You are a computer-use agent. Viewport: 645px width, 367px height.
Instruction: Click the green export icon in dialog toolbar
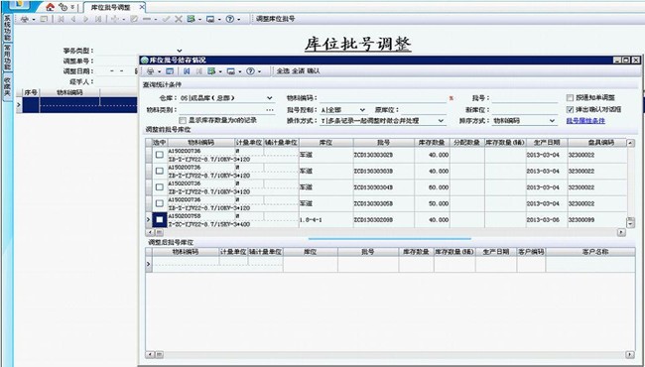pyautogui.click(x=211, y=71)
